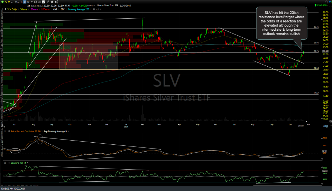The image size is (332, 191).
Task: Select the Weekly 'W' timeframe
Action: [28, 2]
